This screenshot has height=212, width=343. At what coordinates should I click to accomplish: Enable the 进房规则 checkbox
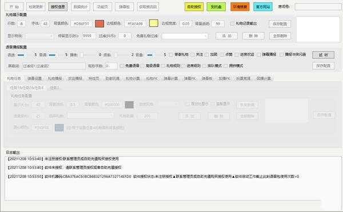[184, 66]
